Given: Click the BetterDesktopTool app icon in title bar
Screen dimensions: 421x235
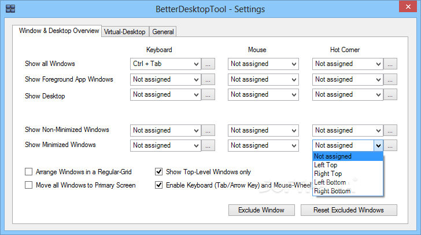Looking at the screenshot, I should tap(10, 9).
